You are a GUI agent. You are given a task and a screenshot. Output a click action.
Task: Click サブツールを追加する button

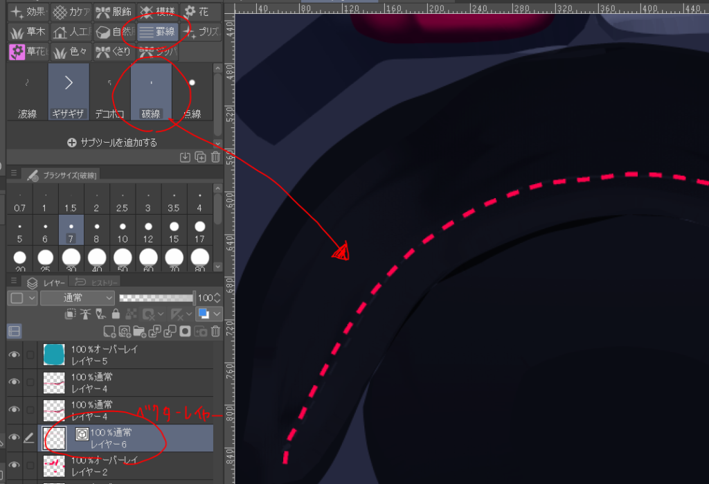coord(111,143)
